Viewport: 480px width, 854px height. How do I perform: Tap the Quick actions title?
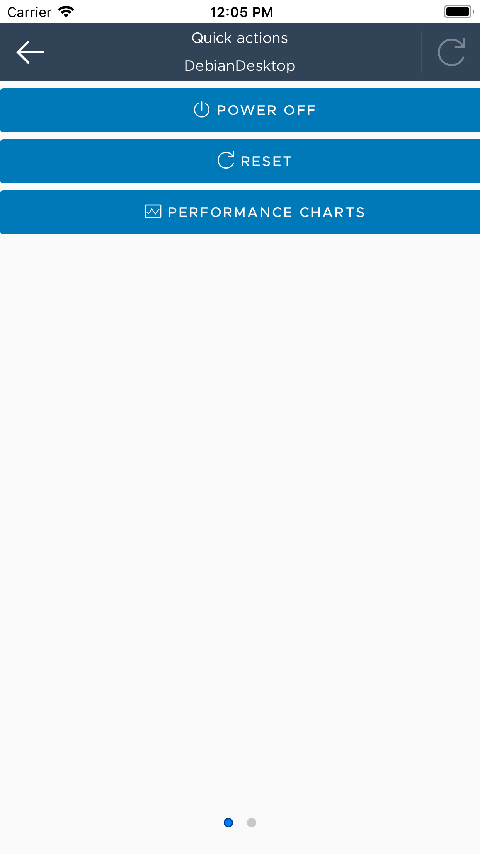coord(240,38)
